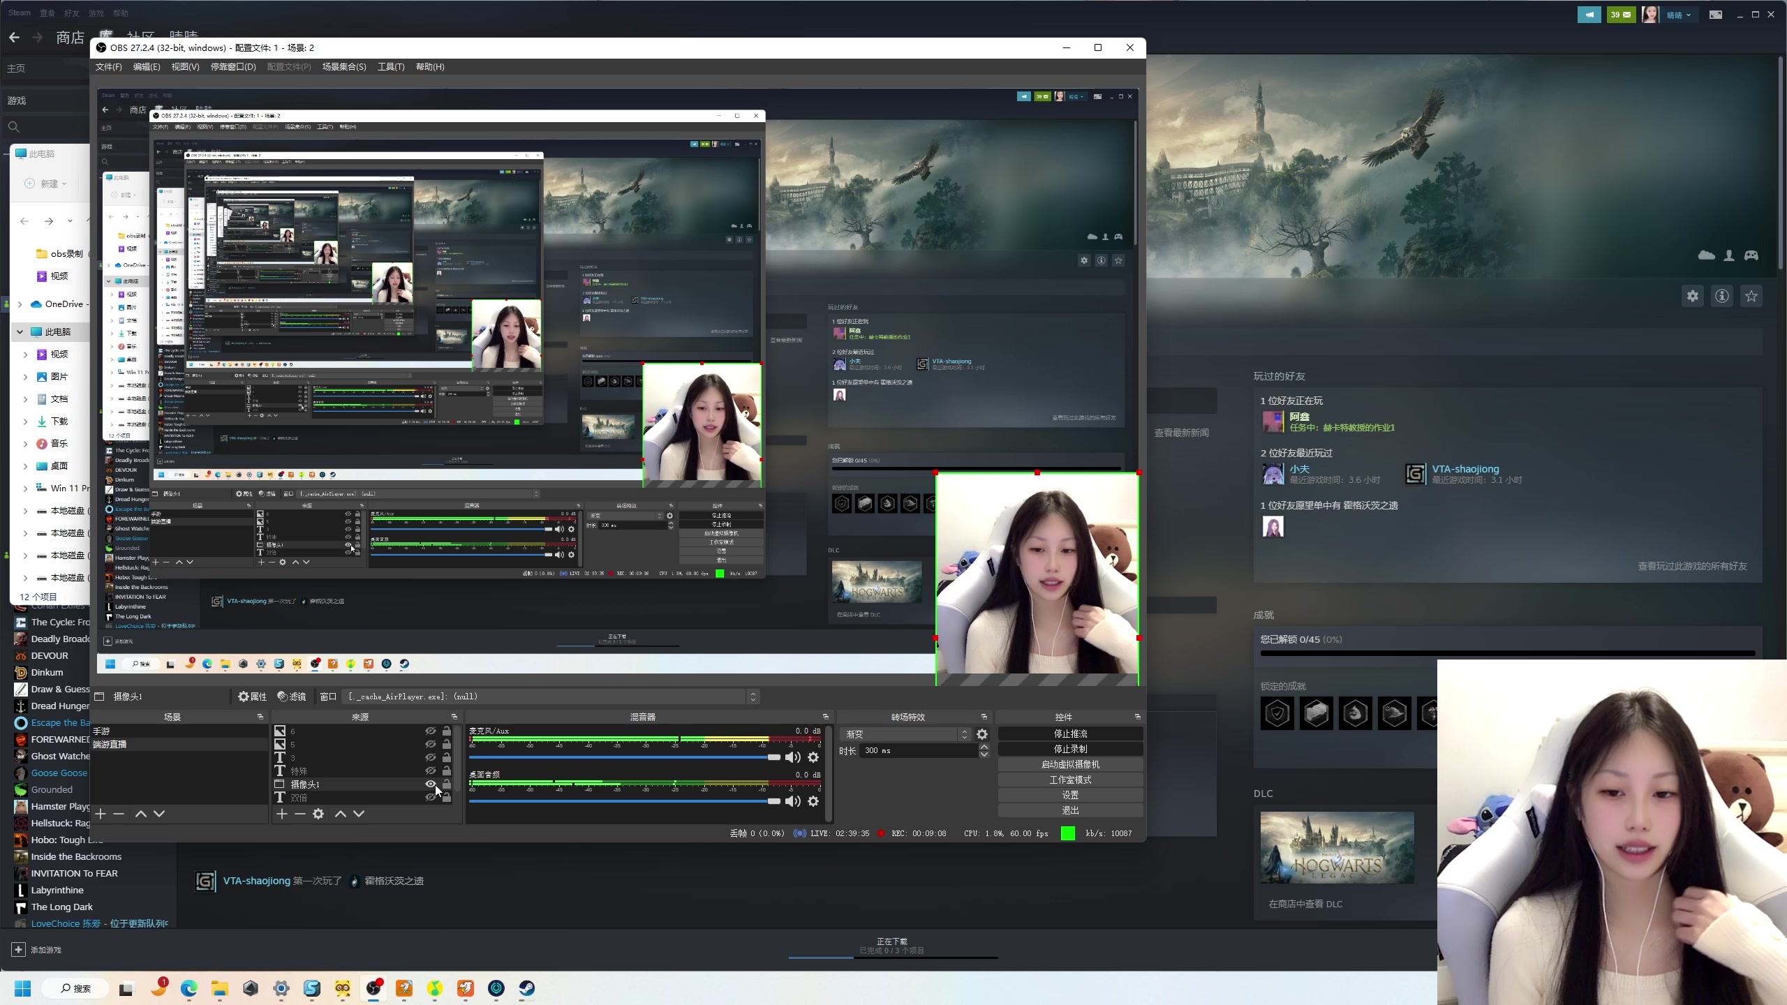The width and height of the screenshot is (1787, 1005).
Task: Click the Steam download progress bar at bottom
Action: [893, 958]
